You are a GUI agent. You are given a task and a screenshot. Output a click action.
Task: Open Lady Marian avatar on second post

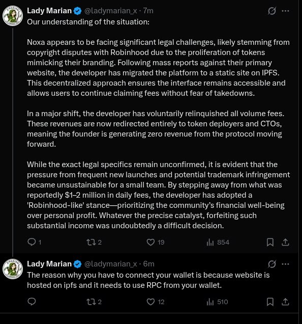13,269
